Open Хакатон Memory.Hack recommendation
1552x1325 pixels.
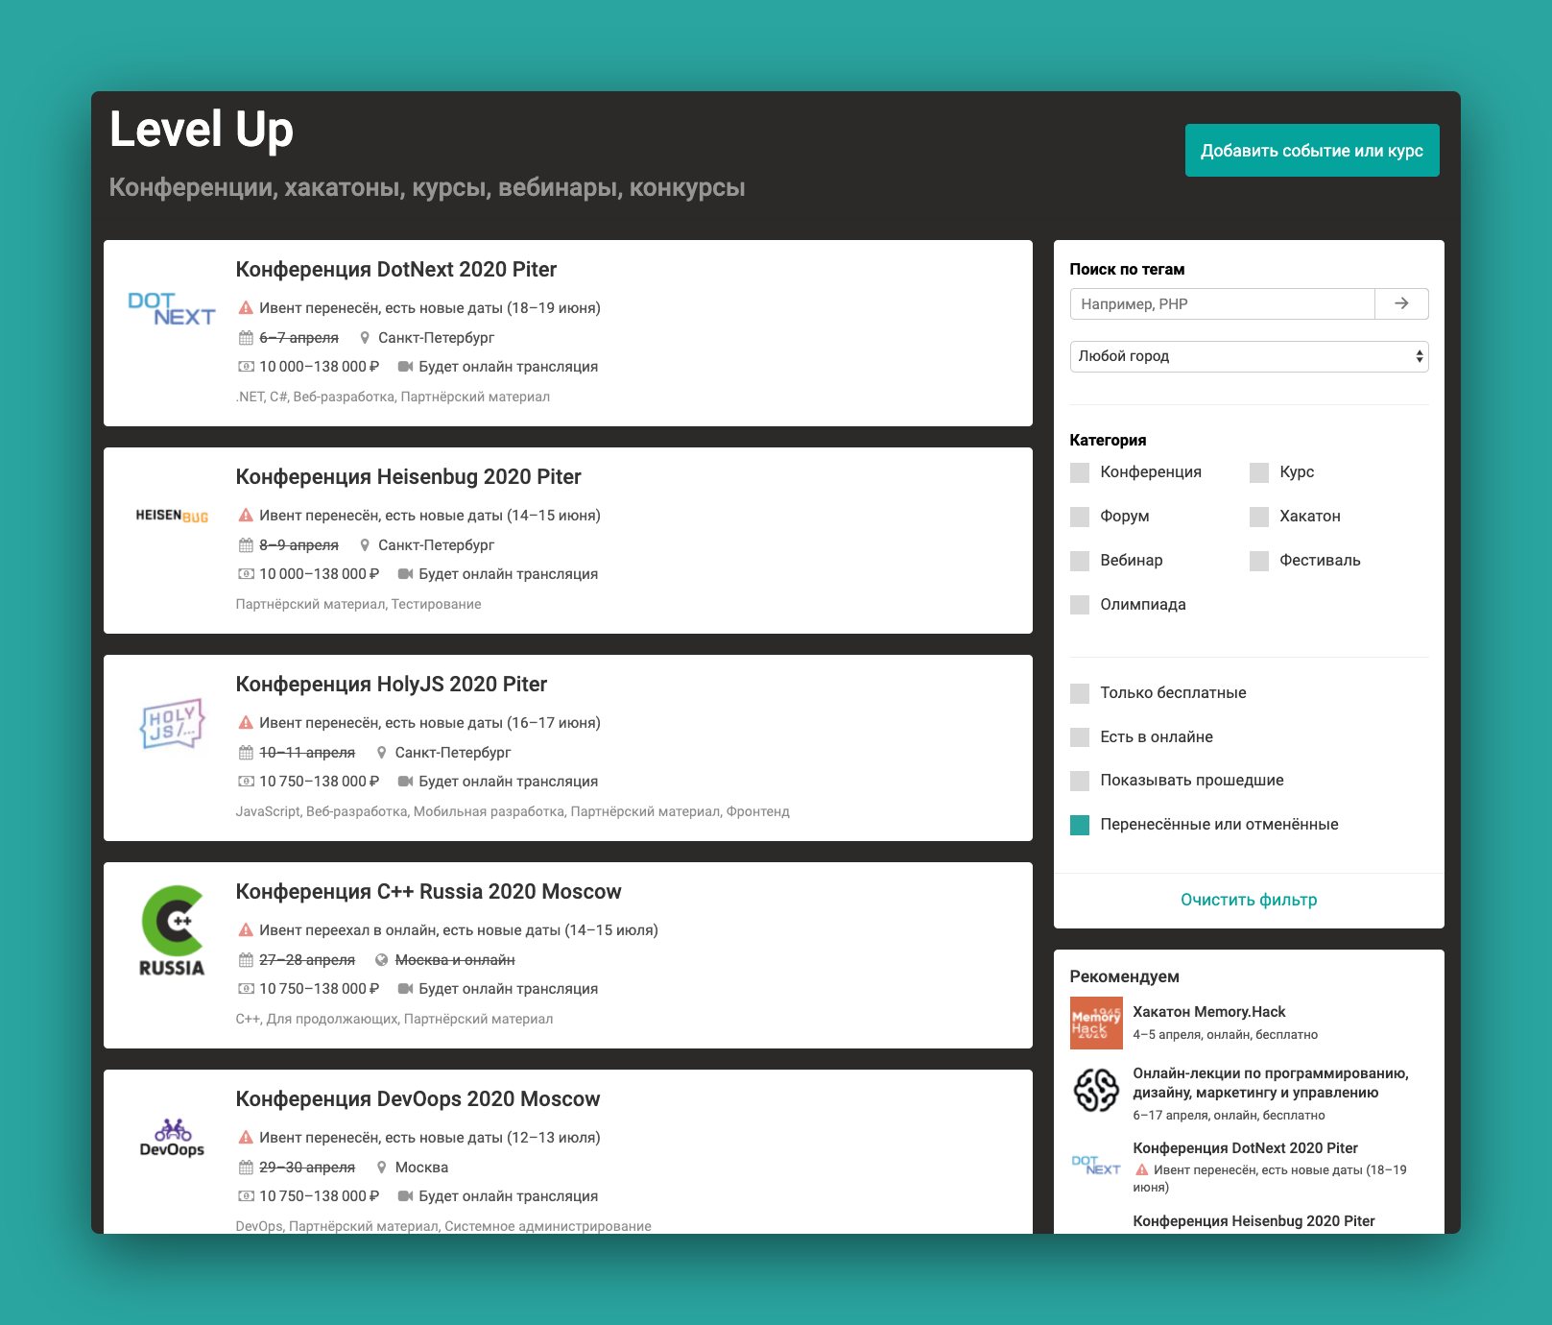pyautogui.click(x=1209, y=1011)
